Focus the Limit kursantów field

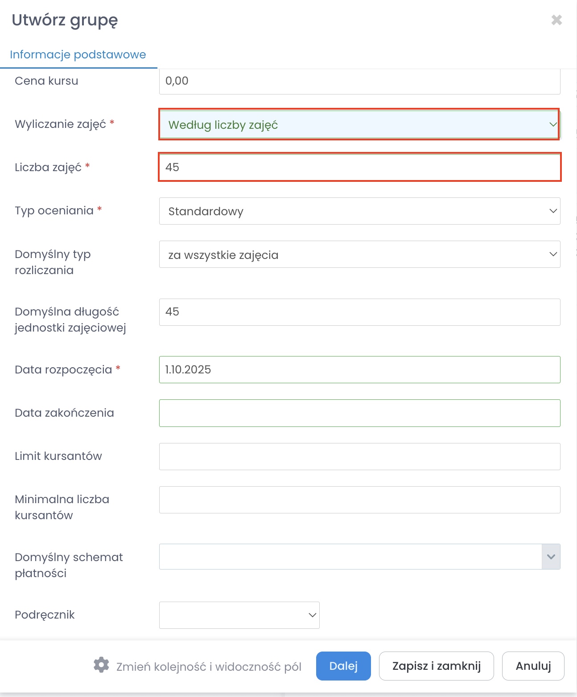(359, 456)
